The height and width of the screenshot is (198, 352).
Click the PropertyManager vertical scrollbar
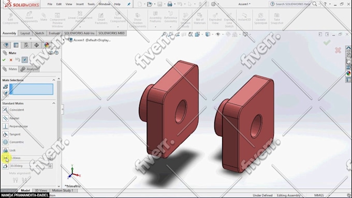coord(59,132)
